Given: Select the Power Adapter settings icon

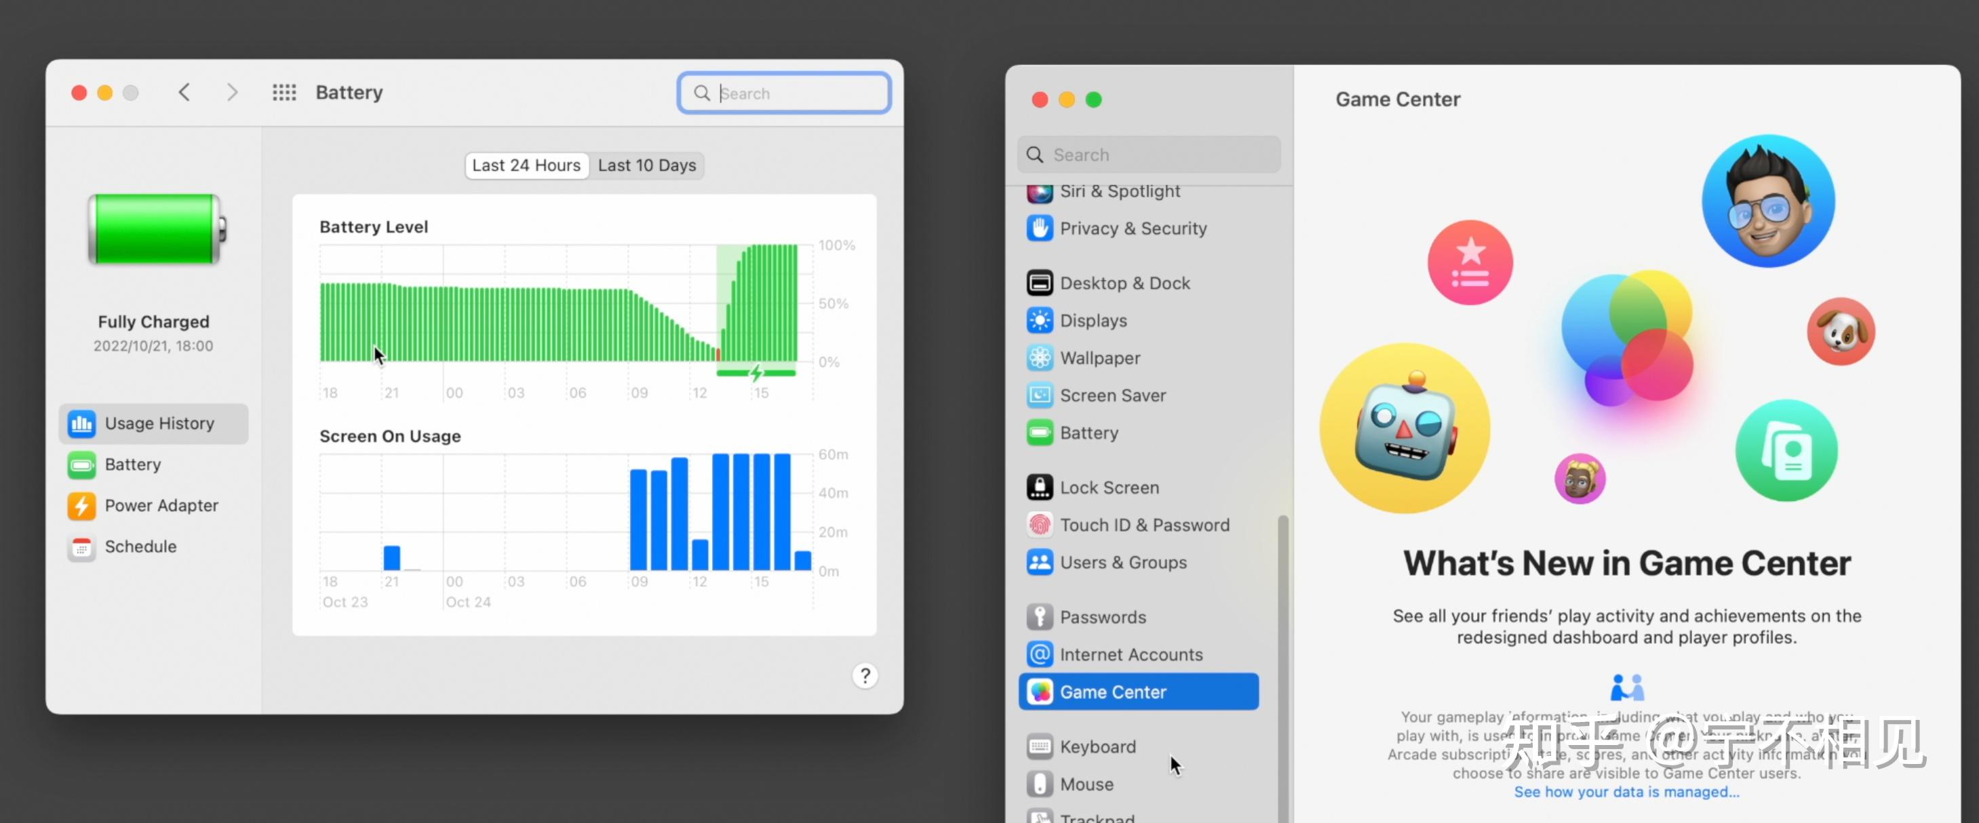Looking at the screenshot, I should (x=81, y=505).
